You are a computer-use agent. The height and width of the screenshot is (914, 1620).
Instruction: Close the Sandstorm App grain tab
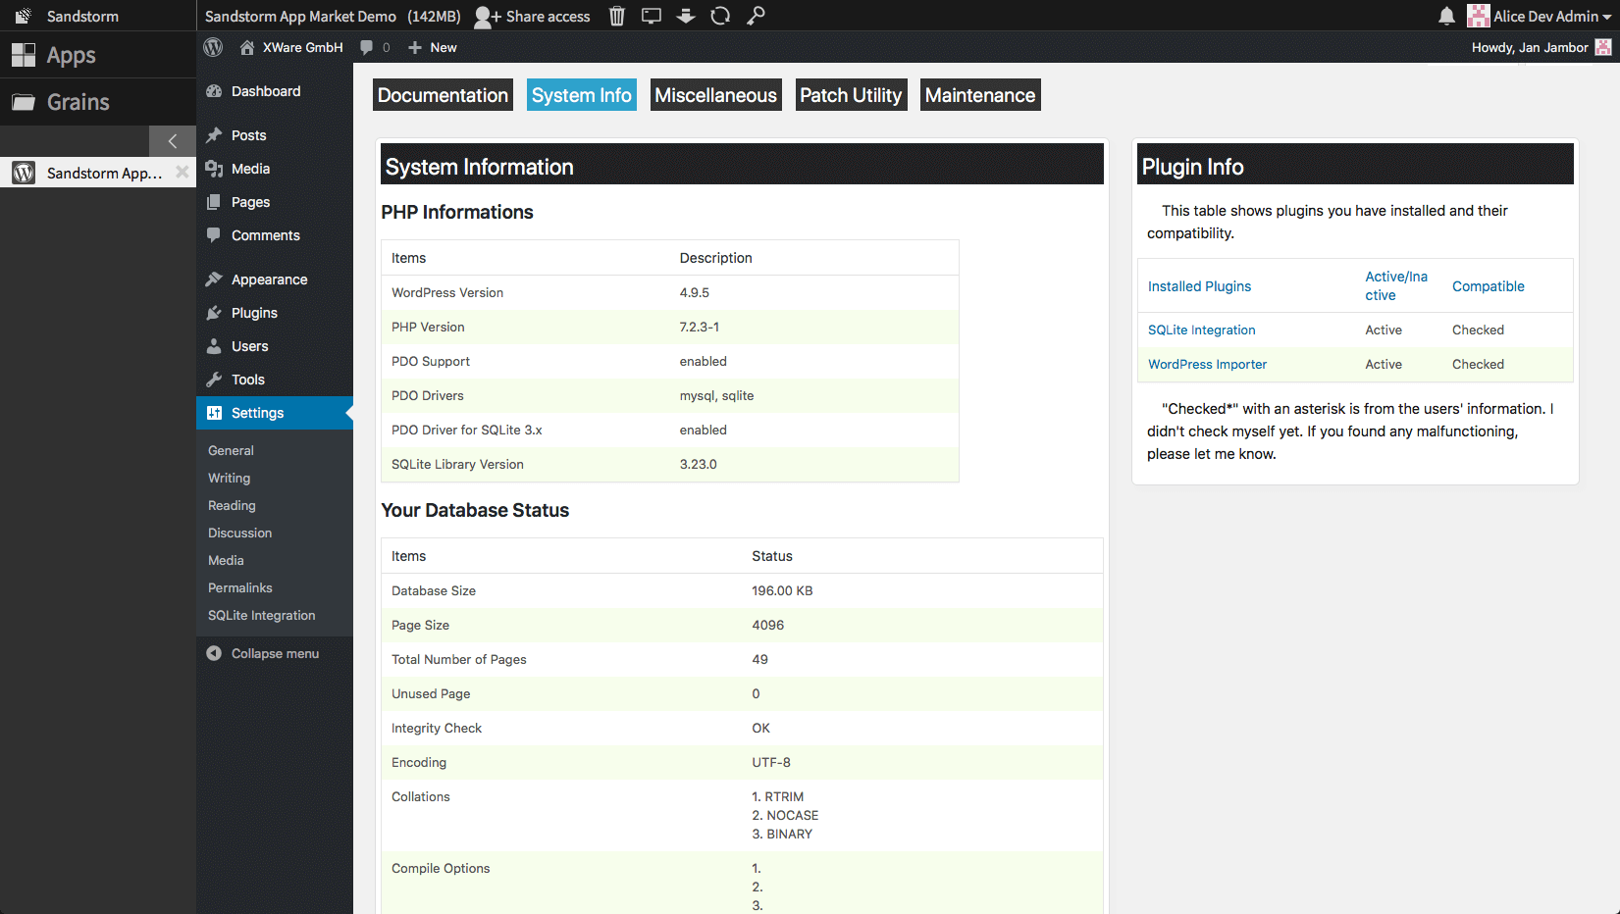(182, 172)
